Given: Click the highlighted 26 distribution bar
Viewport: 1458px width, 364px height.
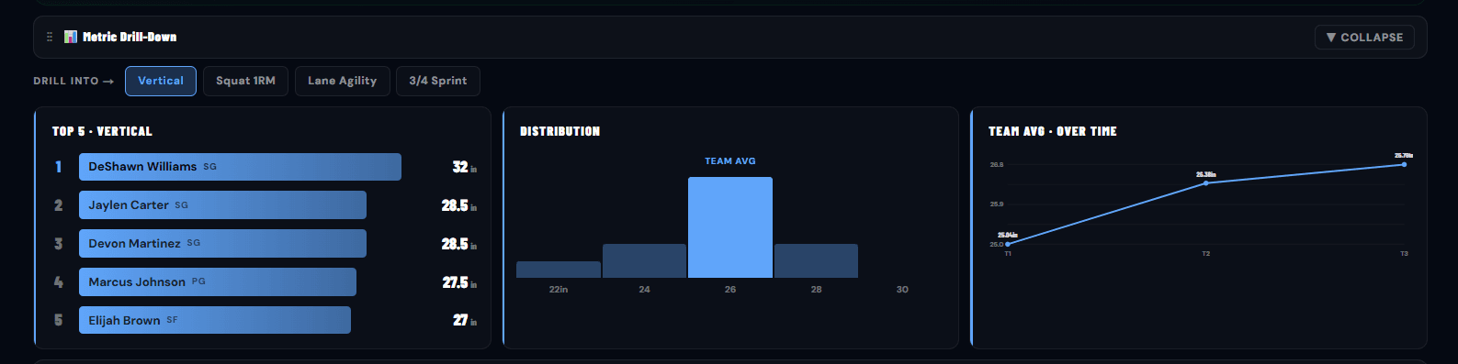Looking at the screenshot, I should [730, 227].
